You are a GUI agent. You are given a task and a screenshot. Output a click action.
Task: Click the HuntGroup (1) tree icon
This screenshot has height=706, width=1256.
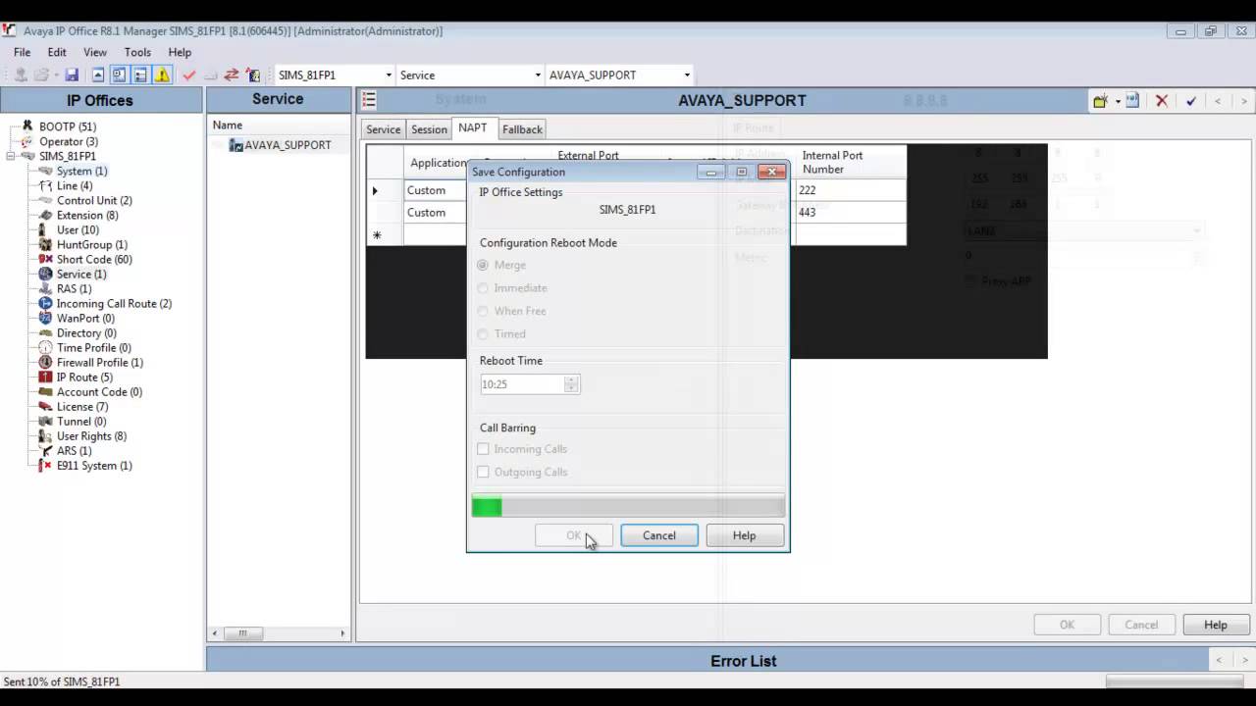pos(45,244)
